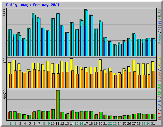Click day label 26 on x-axis
The image size is (163, 127).
129,124
